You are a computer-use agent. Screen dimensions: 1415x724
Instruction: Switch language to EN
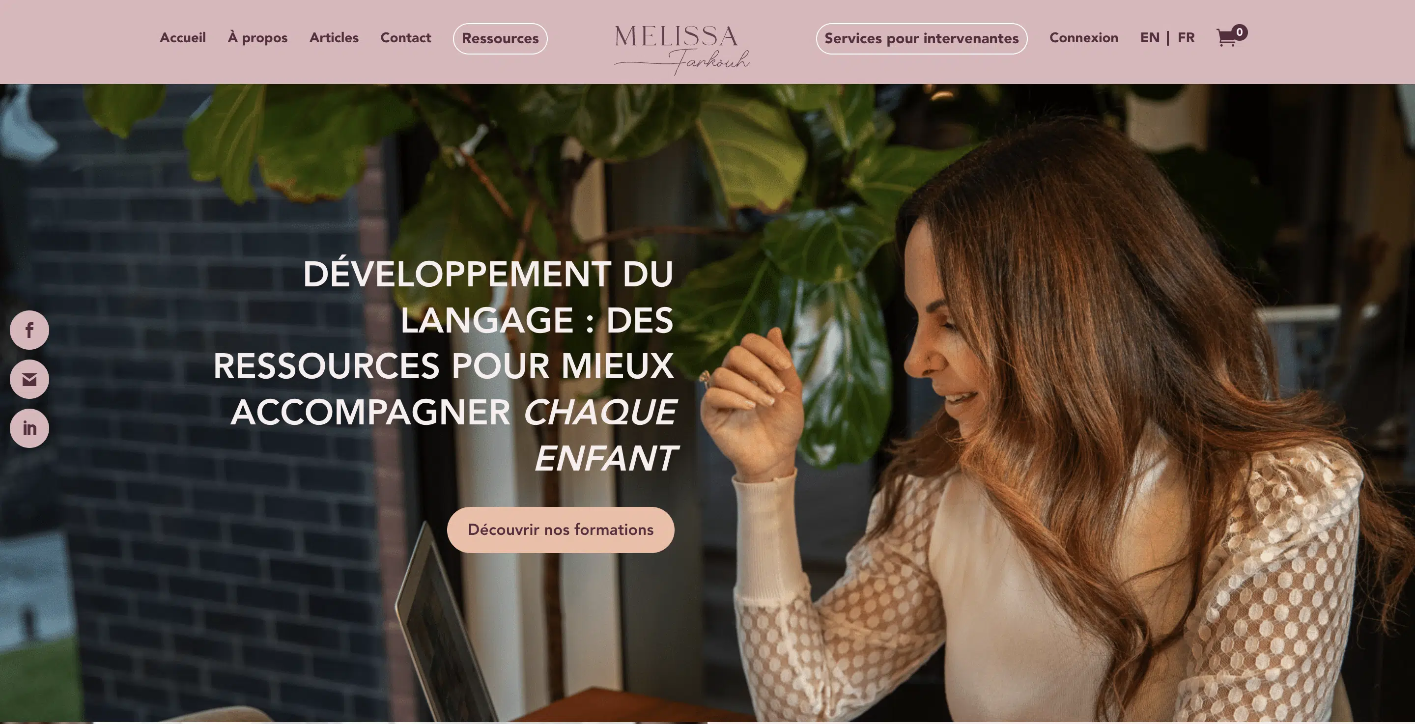point(1150,38)
